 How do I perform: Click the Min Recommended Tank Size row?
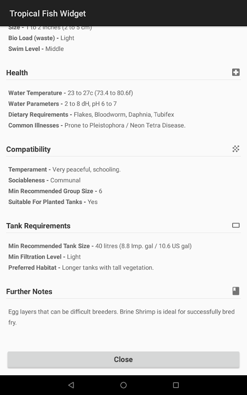(x=100, y=246)
